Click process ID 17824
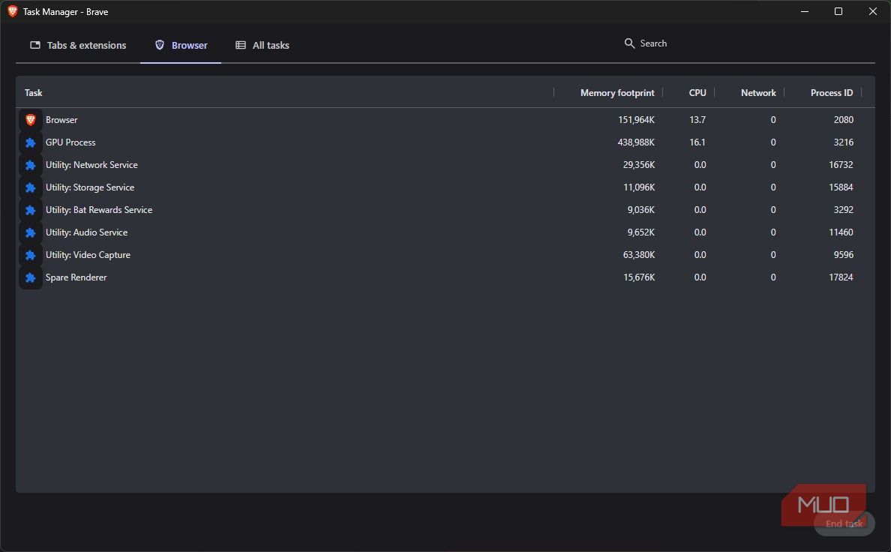 point(841,277)
